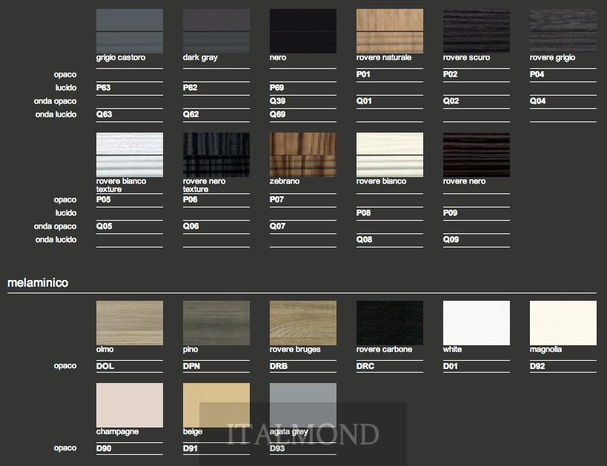Click code P07 under zebrano
This screenshot has height=466, width=607.
click(x=276, y=199)
